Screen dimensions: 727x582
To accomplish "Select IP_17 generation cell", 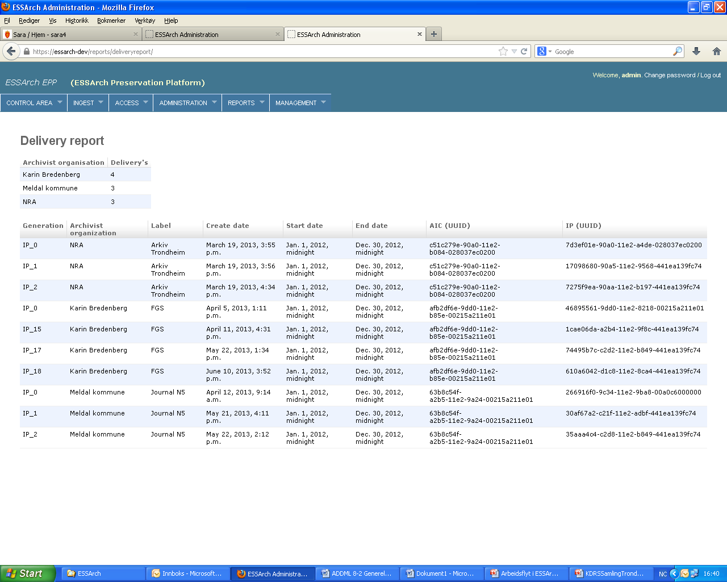I will click(x=32, y=350).
